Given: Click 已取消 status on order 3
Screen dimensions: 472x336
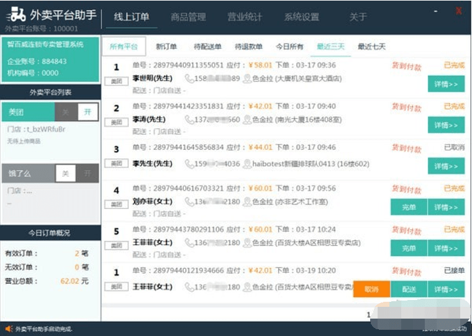Looking at the screenshot, I should pyautogui.click(x=454, y=147).
